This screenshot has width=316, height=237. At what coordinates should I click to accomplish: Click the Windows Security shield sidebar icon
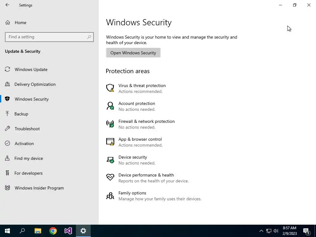tap(7, 99)
